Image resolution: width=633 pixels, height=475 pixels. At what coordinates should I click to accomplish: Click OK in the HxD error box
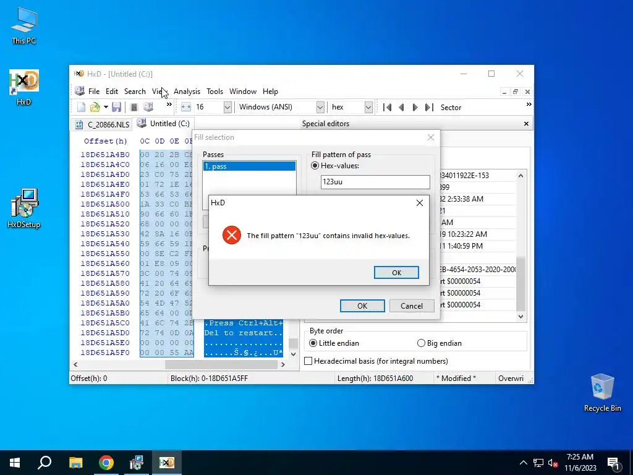(396, 273)
